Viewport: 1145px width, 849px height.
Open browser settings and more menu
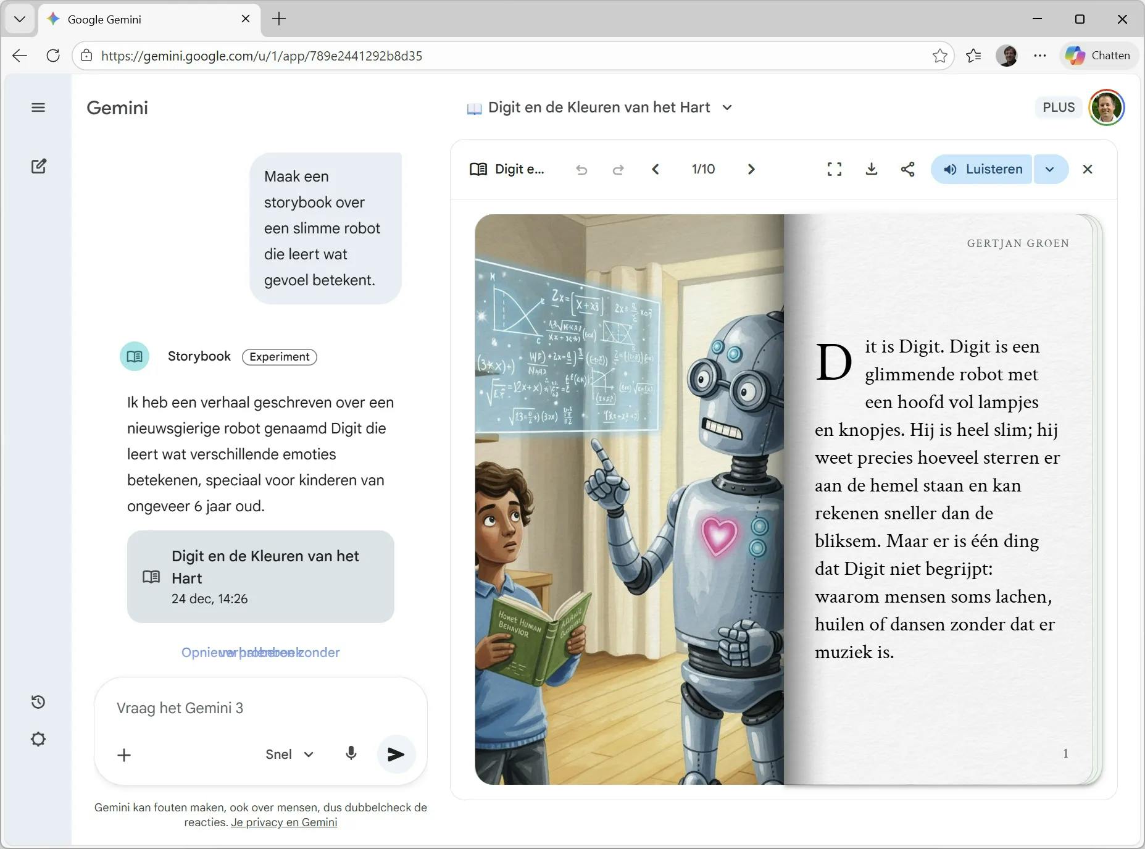1040,56
